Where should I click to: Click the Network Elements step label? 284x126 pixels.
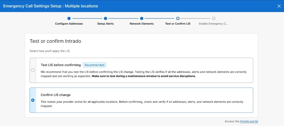pos(142,24)
